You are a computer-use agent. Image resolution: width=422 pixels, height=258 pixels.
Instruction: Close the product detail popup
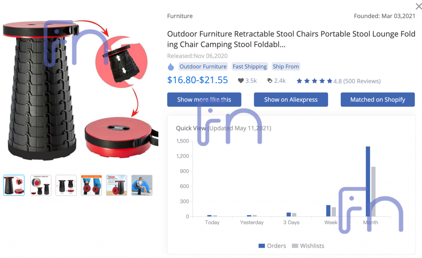click(419, 6)
